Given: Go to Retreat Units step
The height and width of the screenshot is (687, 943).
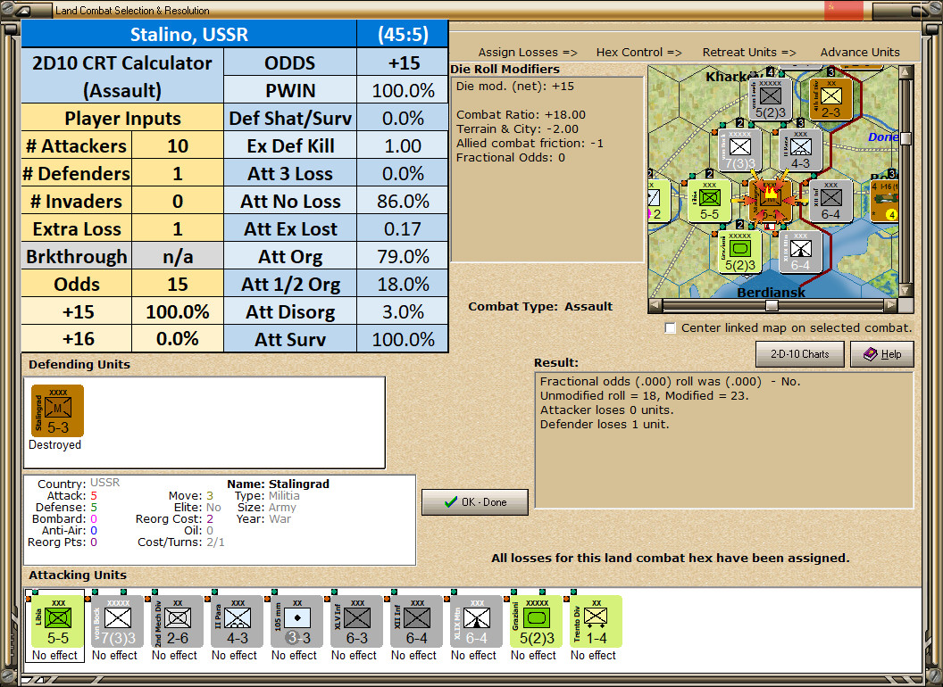Looking at the screenshot, I should pyautogui.click(x=748, y=53).
